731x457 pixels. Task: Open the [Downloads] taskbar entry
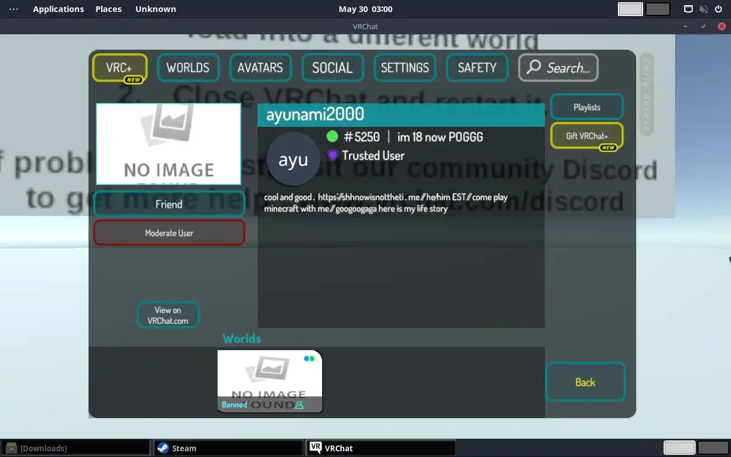75,448
